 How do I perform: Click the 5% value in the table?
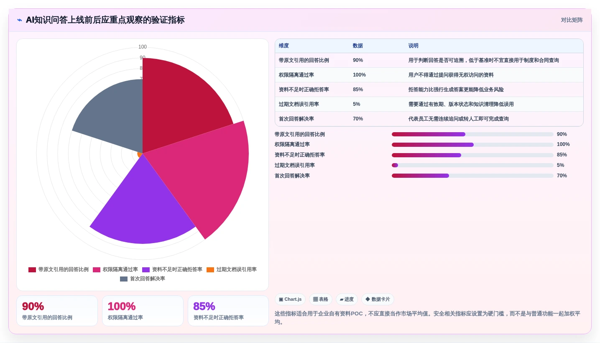[356, 104]
